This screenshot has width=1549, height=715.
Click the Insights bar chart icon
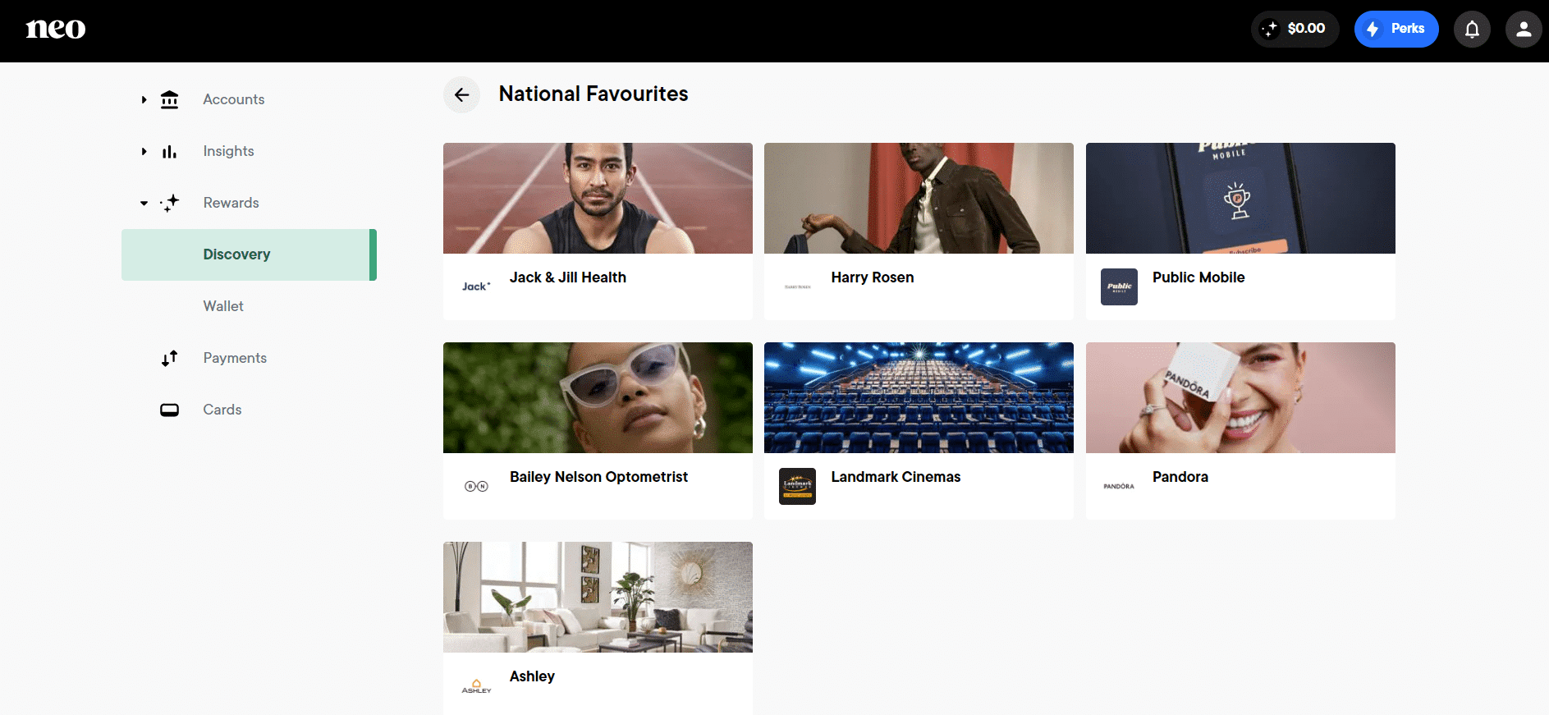point(169,151)
